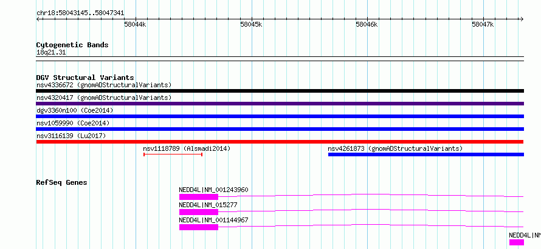Viewport: 541px width, 249px height.
Task: Select the magenta exon of NM_001243960
Action: point(199,197)
